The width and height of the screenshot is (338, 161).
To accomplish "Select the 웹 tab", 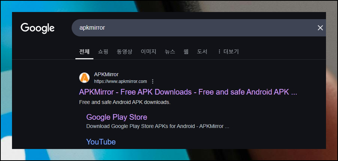I will [x=186, y=52].
